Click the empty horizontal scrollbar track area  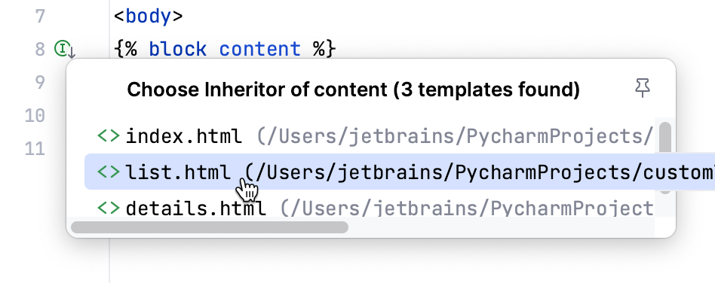click(502, 227)
